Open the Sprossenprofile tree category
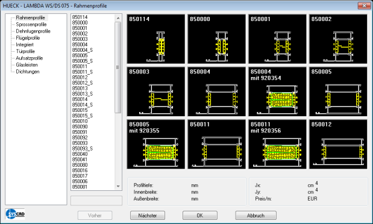 [31, 25]
